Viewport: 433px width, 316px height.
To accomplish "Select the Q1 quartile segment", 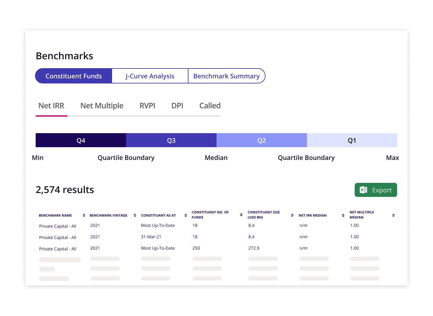I will coord(352,140).
